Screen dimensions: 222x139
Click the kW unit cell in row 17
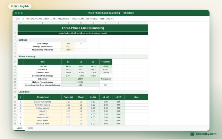pyautogui.click(x=106, y=85)
